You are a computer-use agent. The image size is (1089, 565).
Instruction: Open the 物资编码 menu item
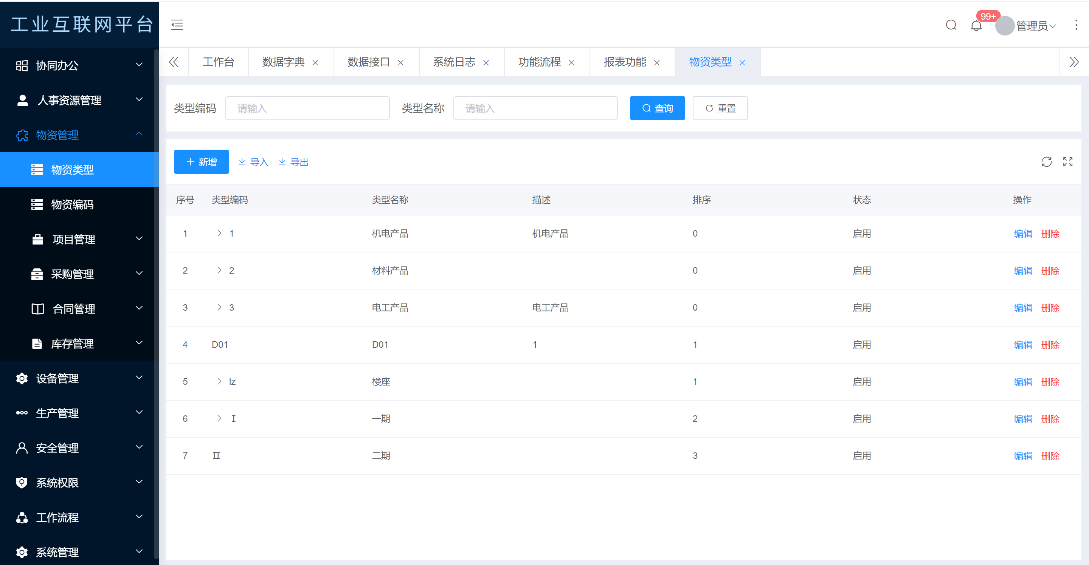click(x=79, y=204)
